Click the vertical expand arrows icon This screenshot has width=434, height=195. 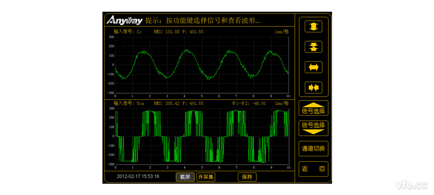click(313, 26)
